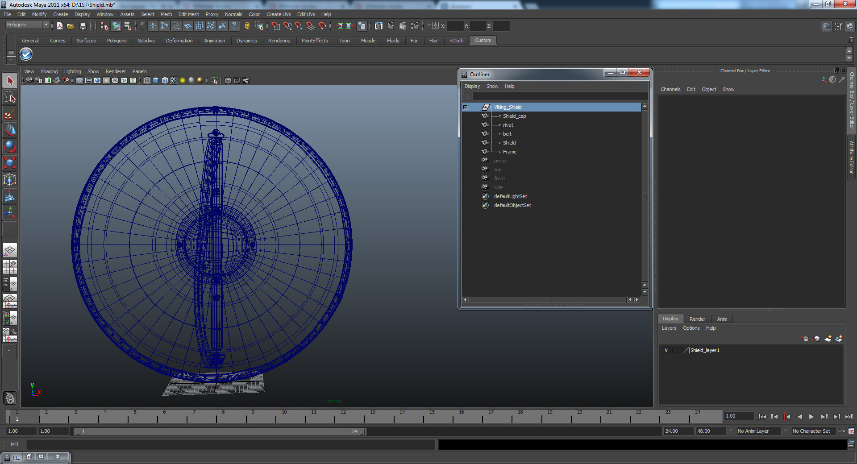
Task: Open the Outliner Display menu
Action: 472,86
